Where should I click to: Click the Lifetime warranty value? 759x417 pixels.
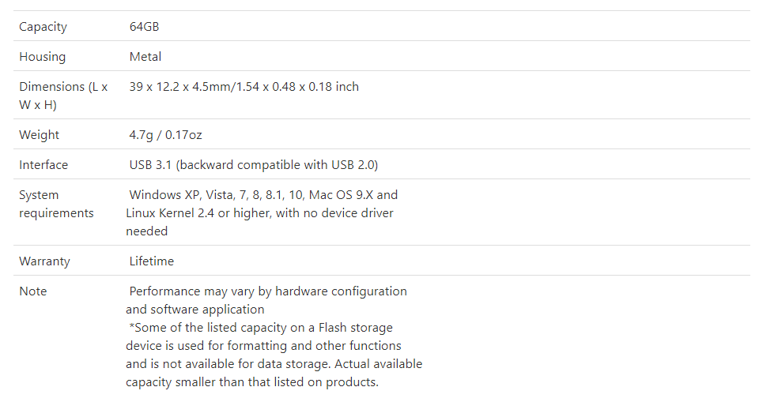[152, 261]
